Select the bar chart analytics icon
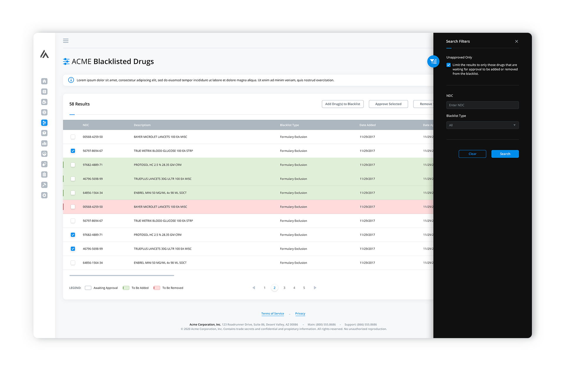Image resolution: width=563 pixels, height=370 pixels. [x=44, y=143]
